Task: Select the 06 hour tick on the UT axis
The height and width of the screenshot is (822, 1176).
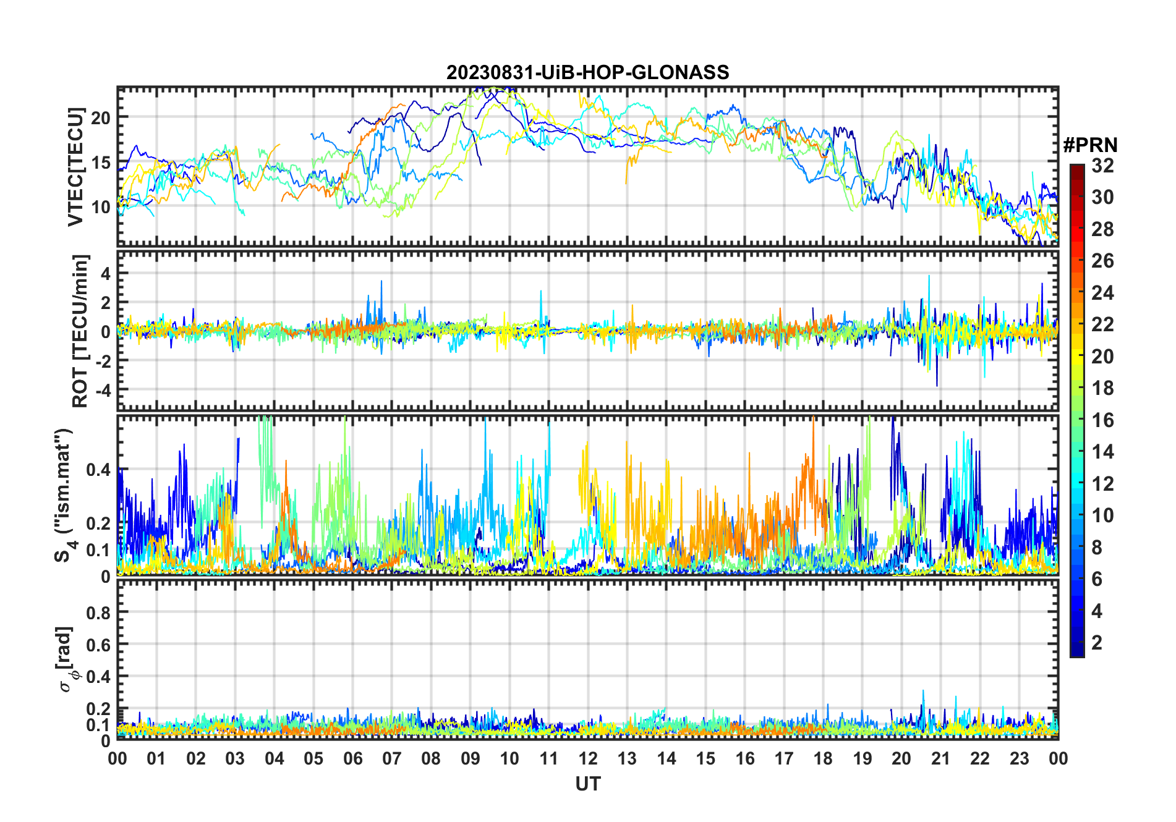Action: click(x=352, y=758)
